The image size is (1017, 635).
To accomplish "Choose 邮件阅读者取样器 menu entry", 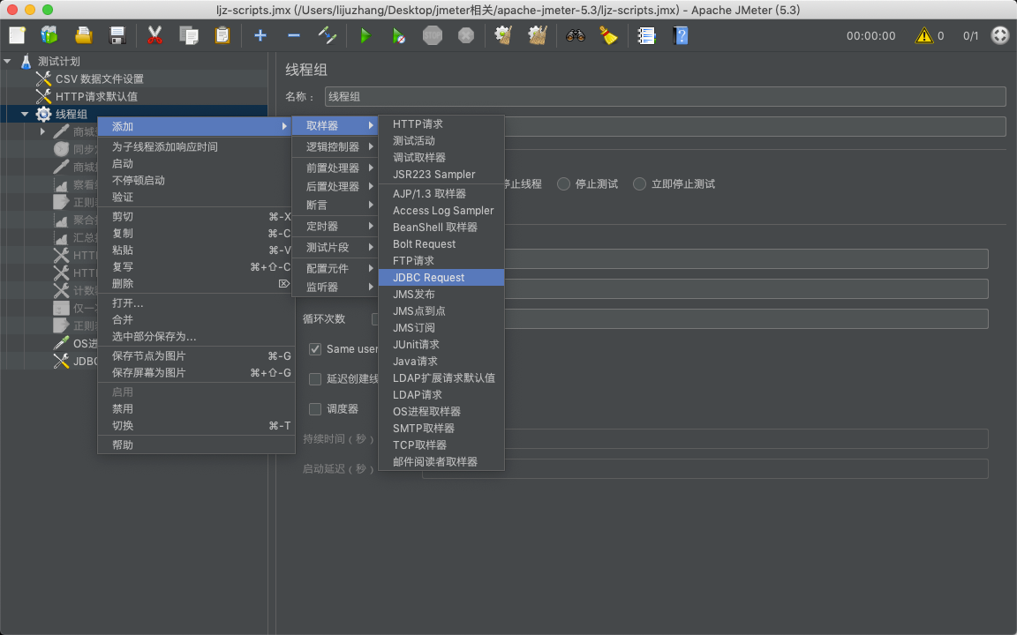I will click(x=441, y=462).
